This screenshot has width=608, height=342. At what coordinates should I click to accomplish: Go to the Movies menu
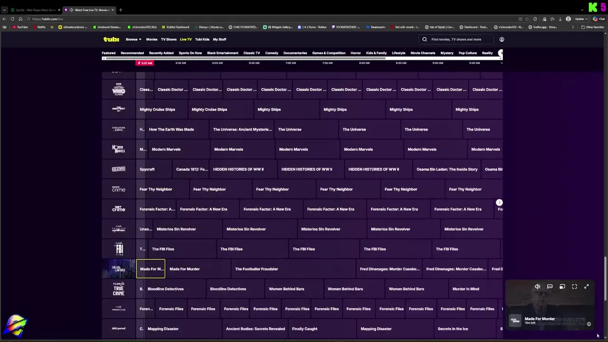coord(152,39)
